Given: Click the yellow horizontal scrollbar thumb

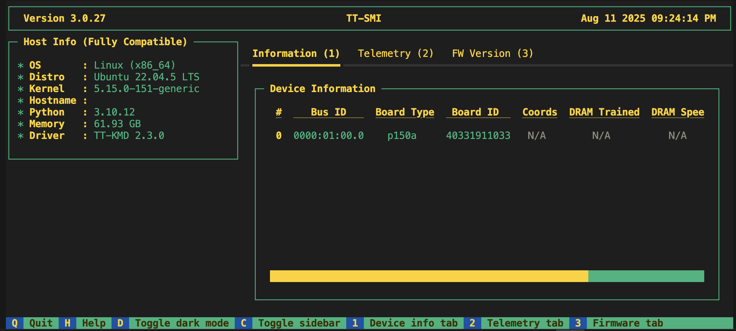Looking at the screenshot, I should click(429, 276).
